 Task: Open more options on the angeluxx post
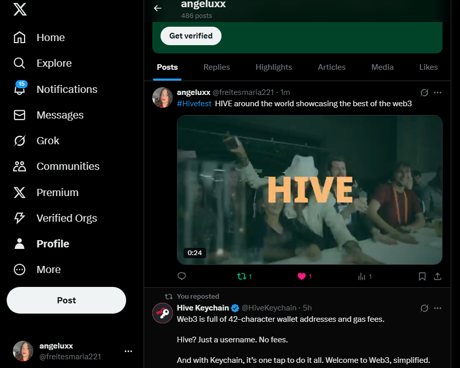click(437, 92)
